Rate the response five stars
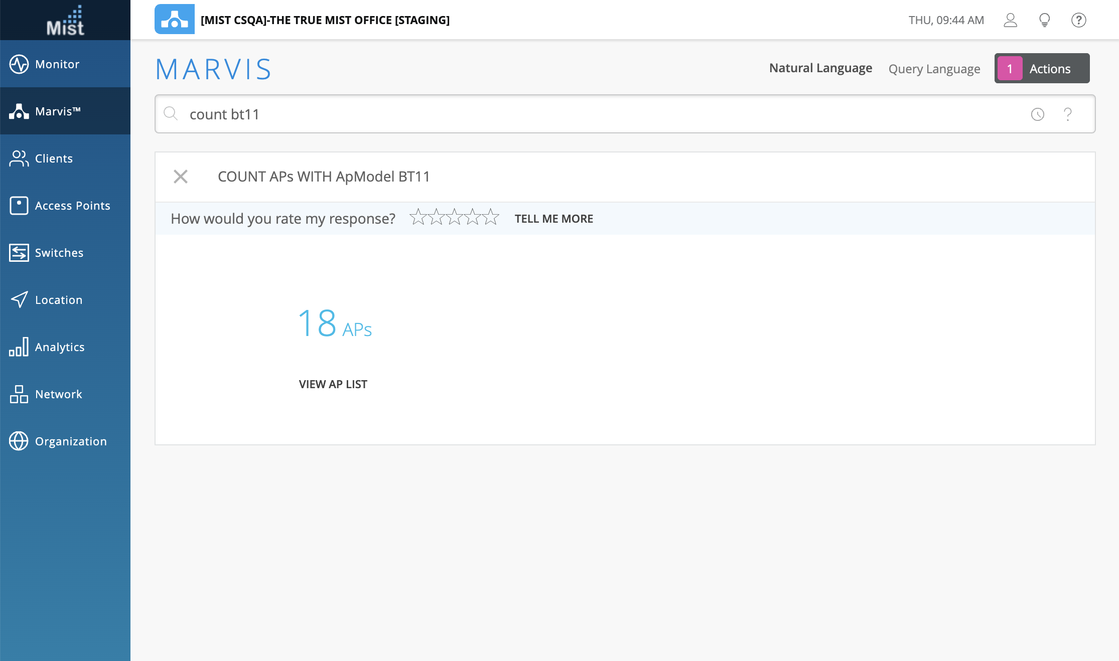The image size is (1119, 661). pos(490,217)
